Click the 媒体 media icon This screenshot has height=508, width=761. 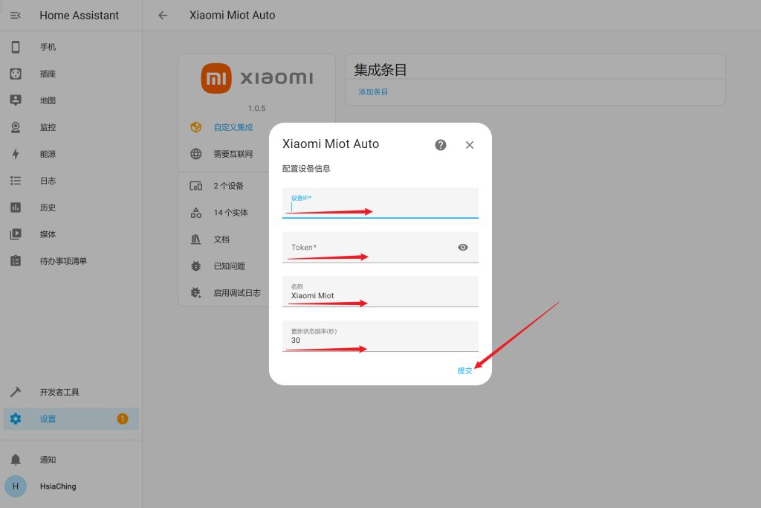(16, 234)
